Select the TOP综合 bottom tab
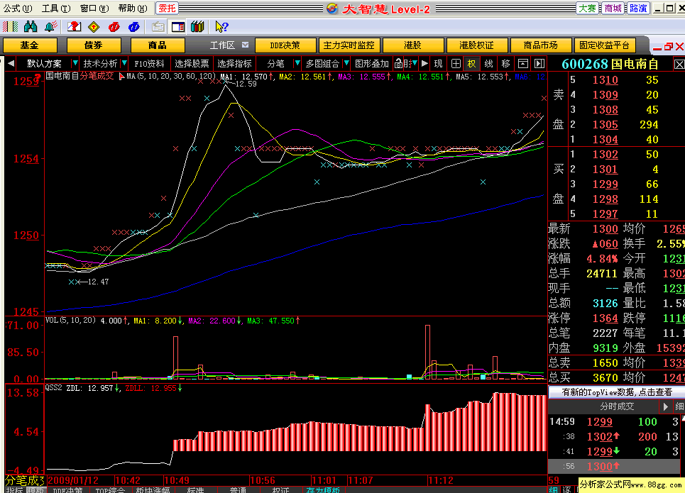 109,490
